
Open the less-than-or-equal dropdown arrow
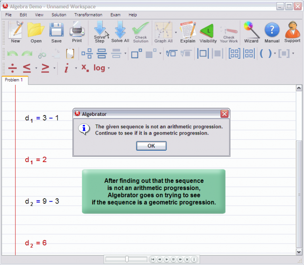pyautogui.click(x=36, y=68)
